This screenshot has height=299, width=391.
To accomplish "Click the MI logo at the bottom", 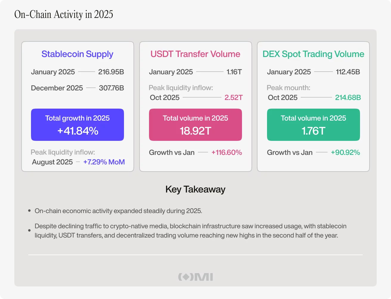I will (x=195, y=277).
